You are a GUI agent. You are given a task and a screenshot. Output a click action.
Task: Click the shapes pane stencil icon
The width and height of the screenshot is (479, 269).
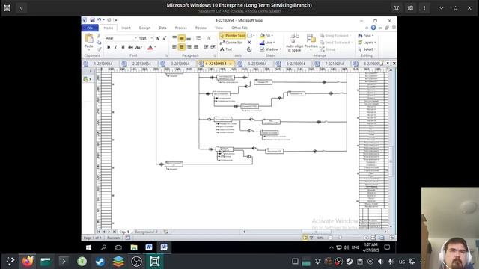pos(87,79)
